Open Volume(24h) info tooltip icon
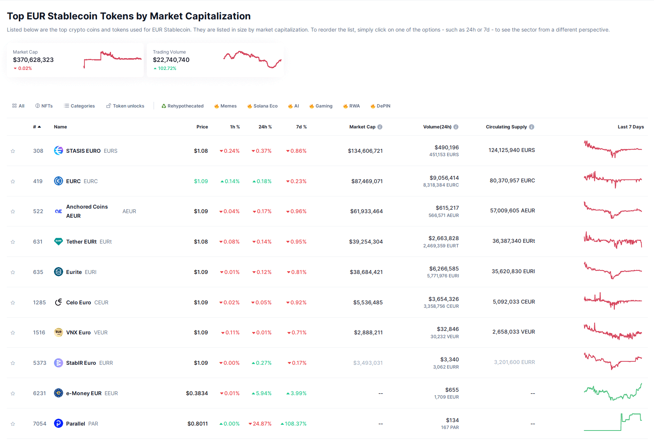This screenshot has height=440, width=654. click(x=456, y=127)
